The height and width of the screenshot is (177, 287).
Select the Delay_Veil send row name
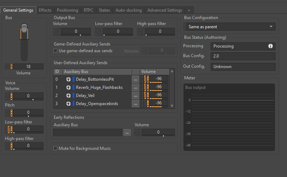tap(85, 96)
